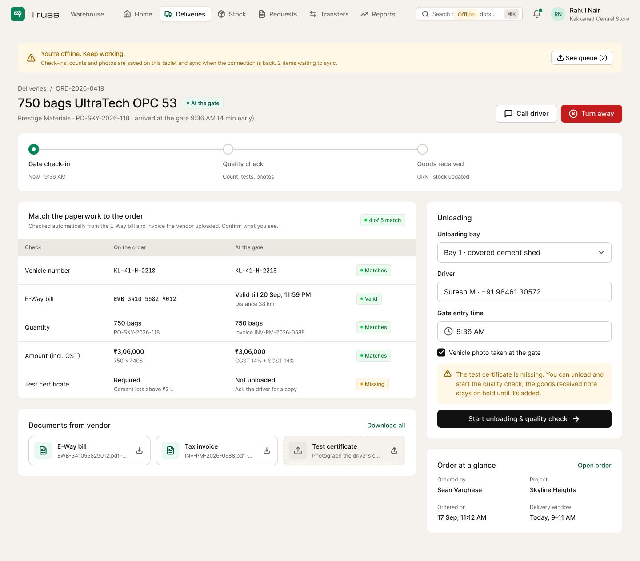
Task: Click the At the gate status badge
Action: point(203,103)
